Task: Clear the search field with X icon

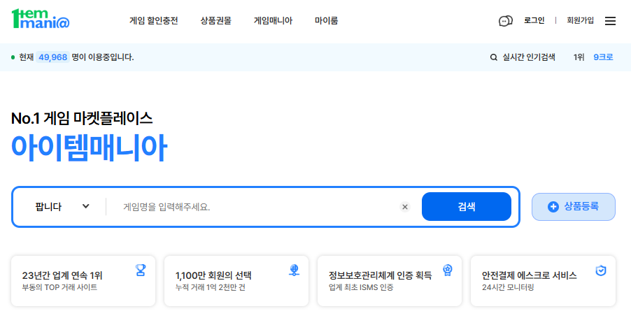Action: (405, 207)
